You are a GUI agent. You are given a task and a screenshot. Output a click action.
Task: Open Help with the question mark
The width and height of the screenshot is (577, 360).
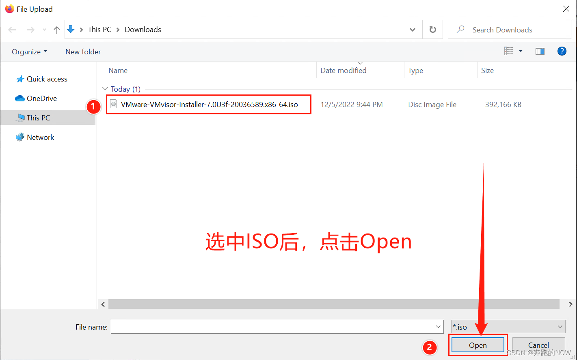tap(562, 51)
